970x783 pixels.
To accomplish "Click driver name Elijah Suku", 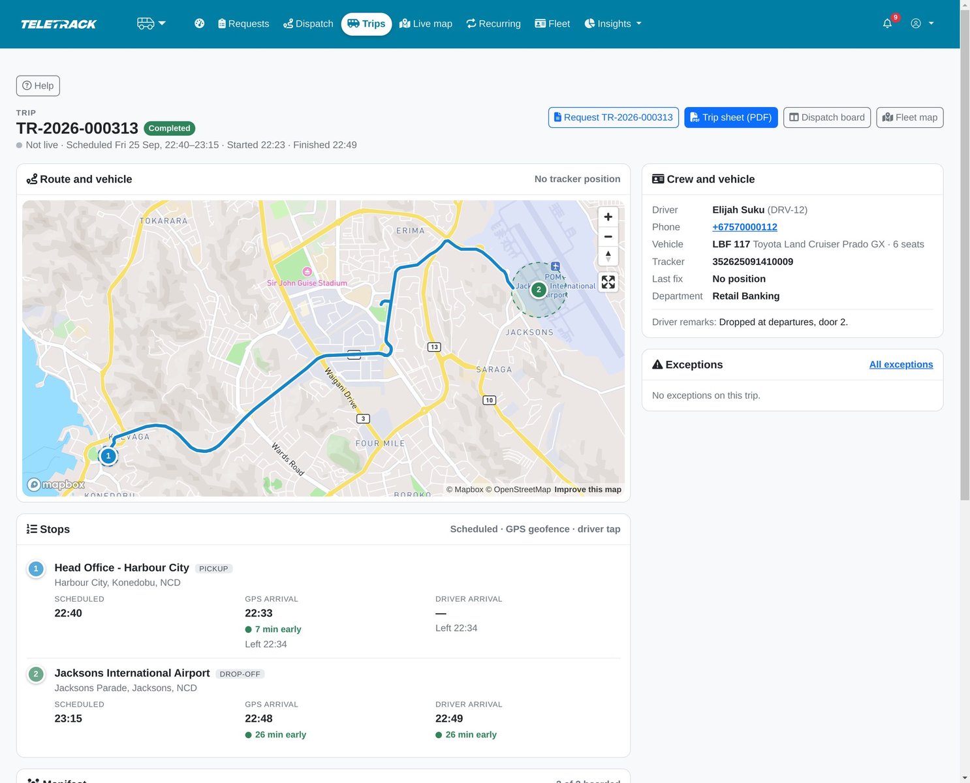I will (738, 210).
